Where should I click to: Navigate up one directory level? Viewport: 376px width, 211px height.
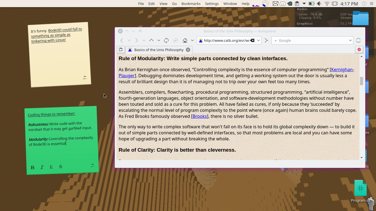click(x=151, y=40)
